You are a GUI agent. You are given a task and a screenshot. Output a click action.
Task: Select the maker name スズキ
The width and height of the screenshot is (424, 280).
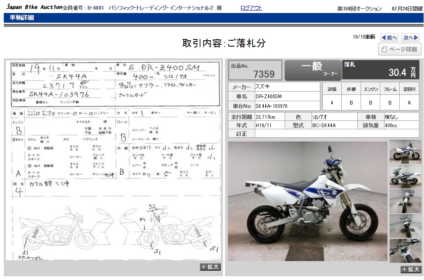tap(262, 86)
